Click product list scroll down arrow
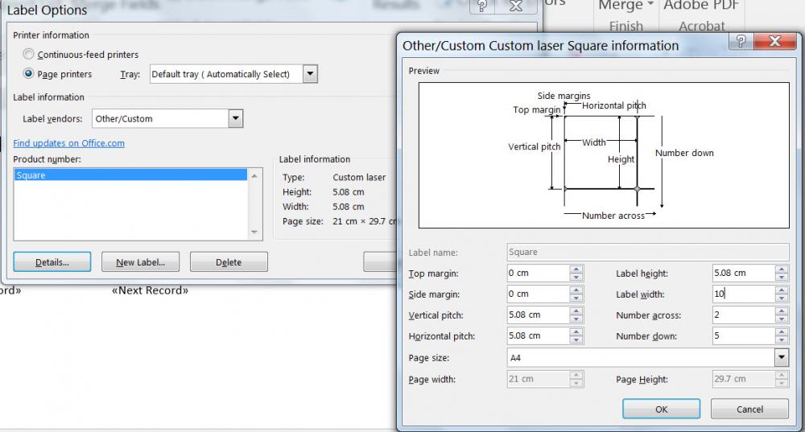 point(254,232)
